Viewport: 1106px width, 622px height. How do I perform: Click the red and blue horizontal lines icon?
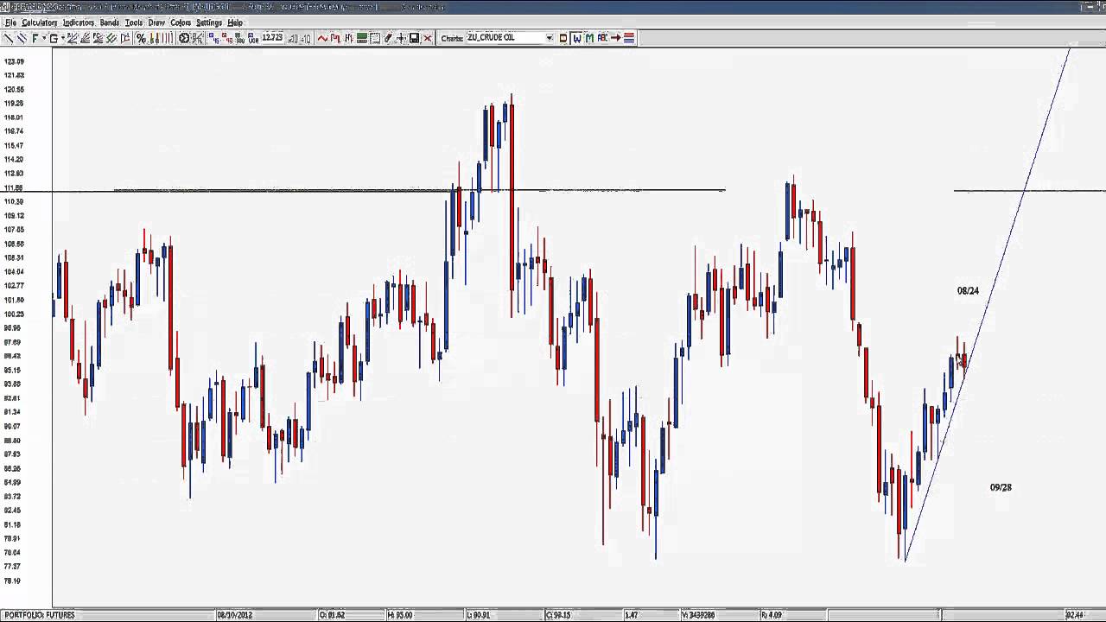pyautogui.click(x=629, y=38)
